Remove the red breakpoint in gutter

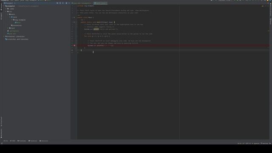74,45
